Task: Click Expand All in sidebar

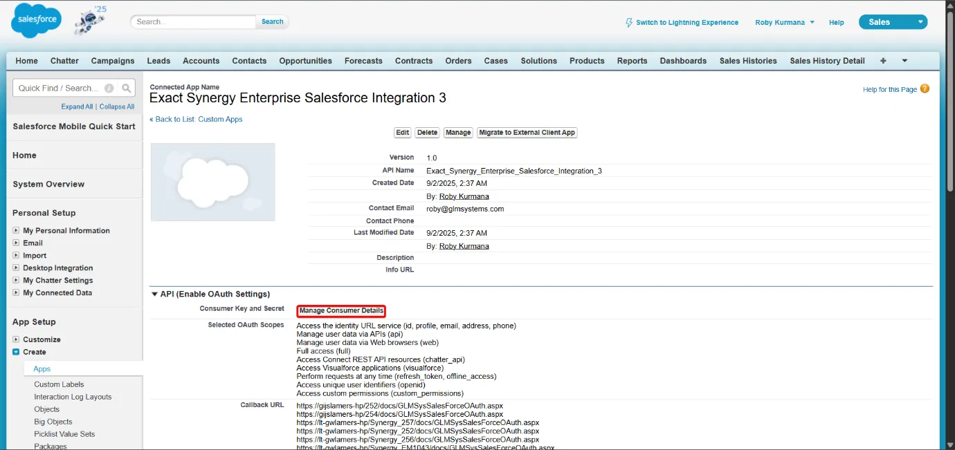Action: click(x=77, y=106)
